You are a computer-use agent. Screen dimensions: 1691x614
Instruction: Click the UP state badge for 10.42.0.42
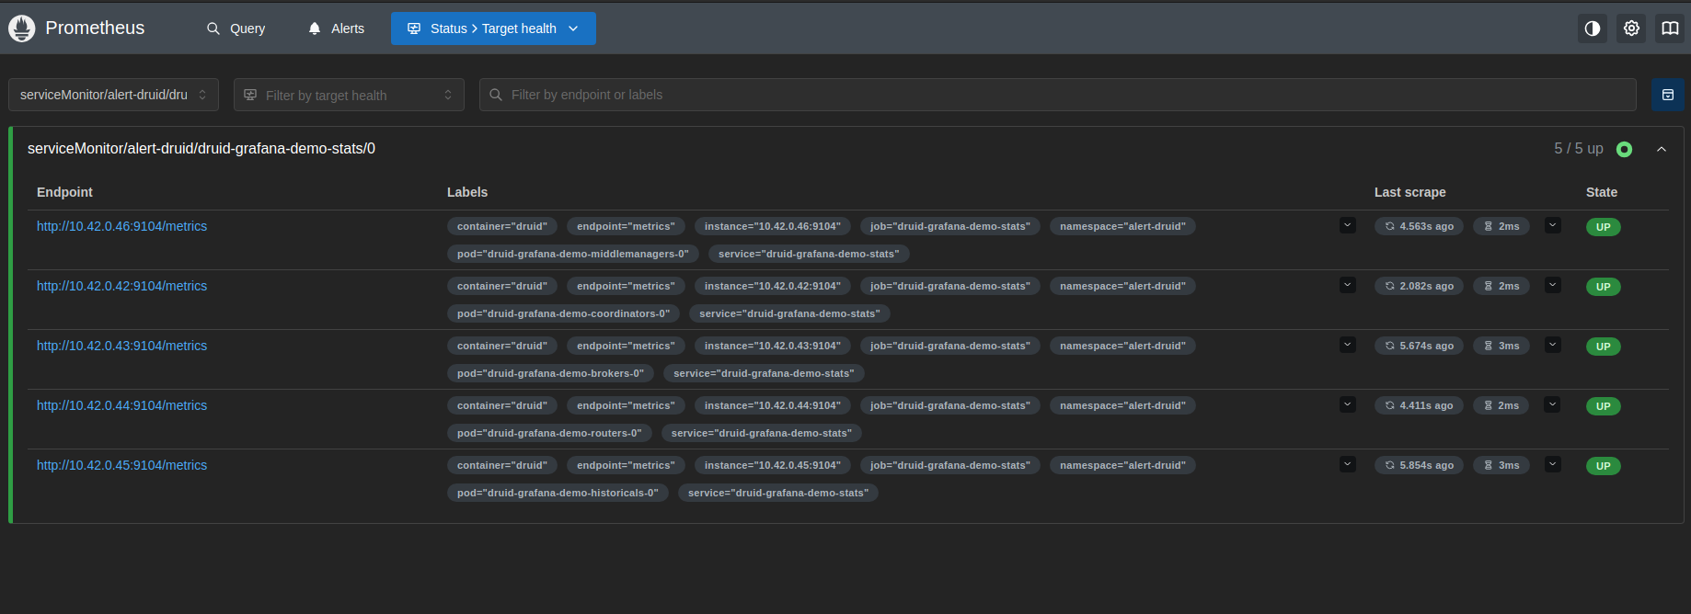[1604, 287]
